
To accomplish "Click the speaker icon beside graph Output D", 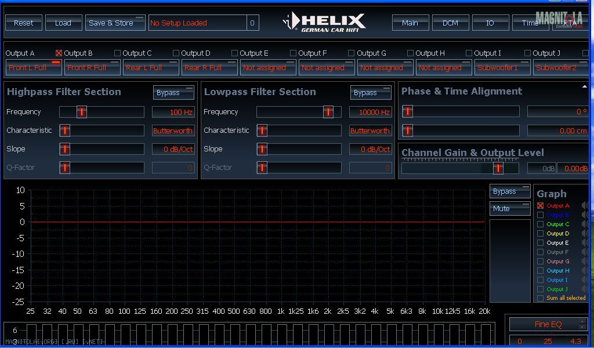I will (585, 233).
